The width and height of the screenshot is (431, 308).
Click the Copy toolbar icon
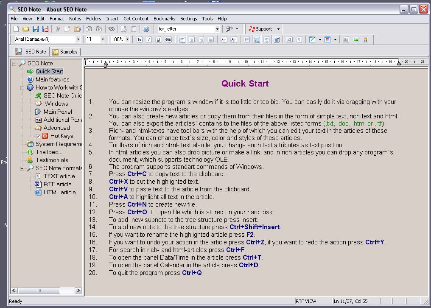[x=67, y=29]
